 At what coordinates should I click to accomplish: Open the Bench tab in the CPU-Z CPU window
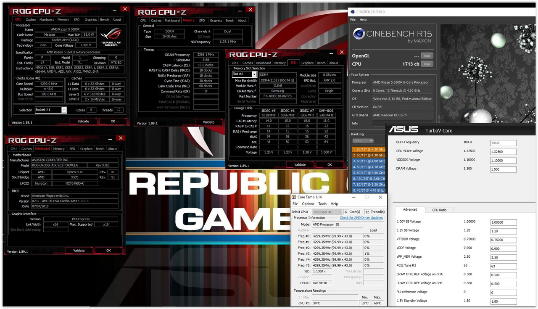[x=104, y=19]
